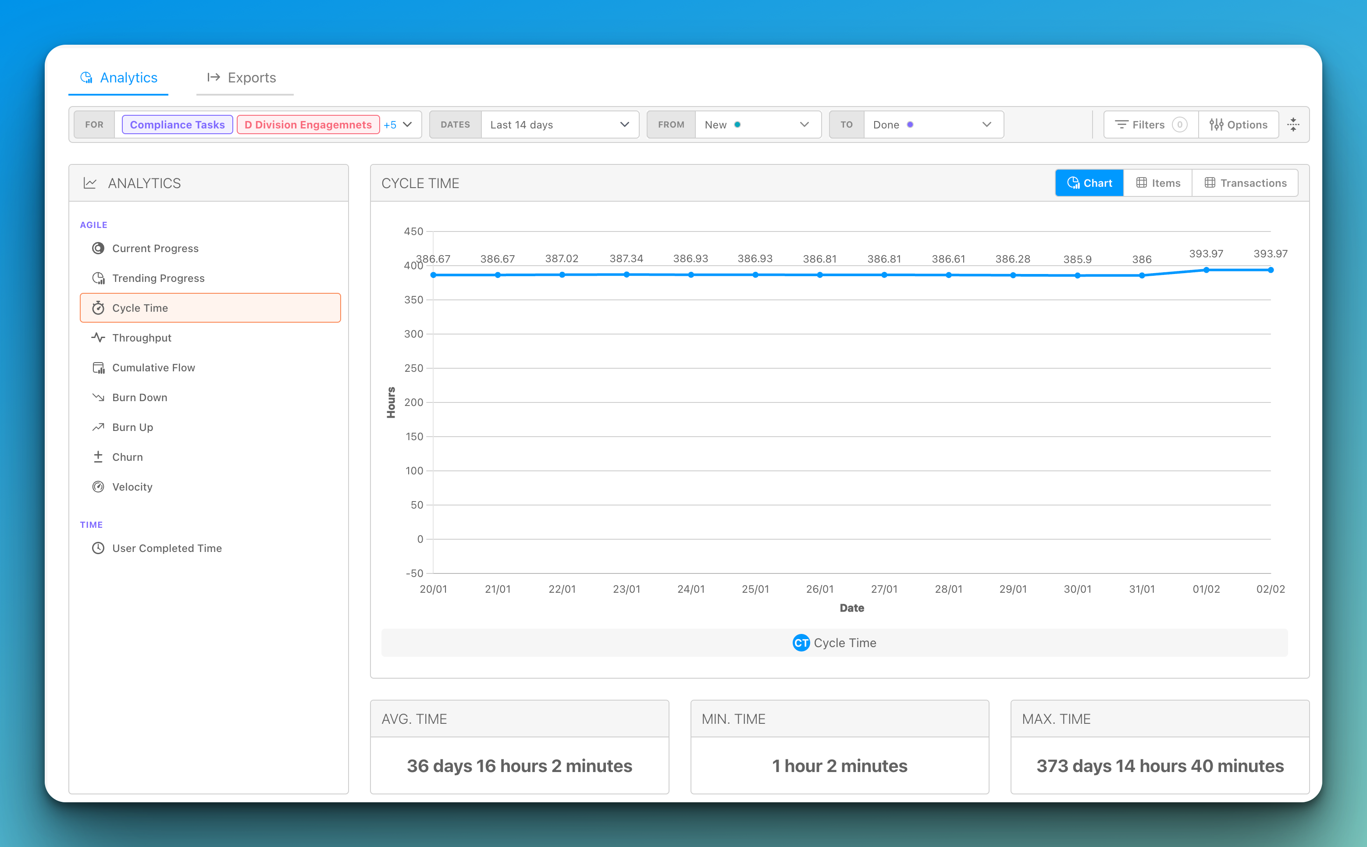Image resolution: width=1367 pixels, height=847 pixels.
Task: Click the collapse toolbar icon beside Options
Action: [x=1293, y=125]
